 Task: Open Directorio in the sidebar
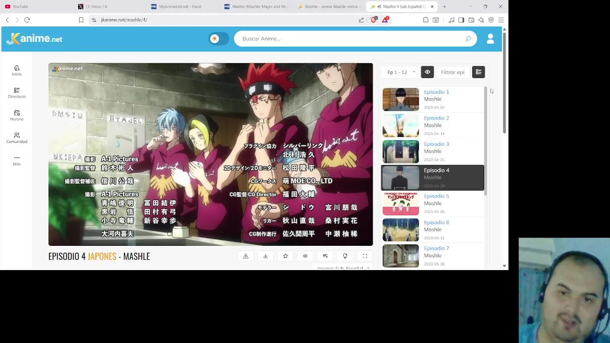click(x=17, y=93)
